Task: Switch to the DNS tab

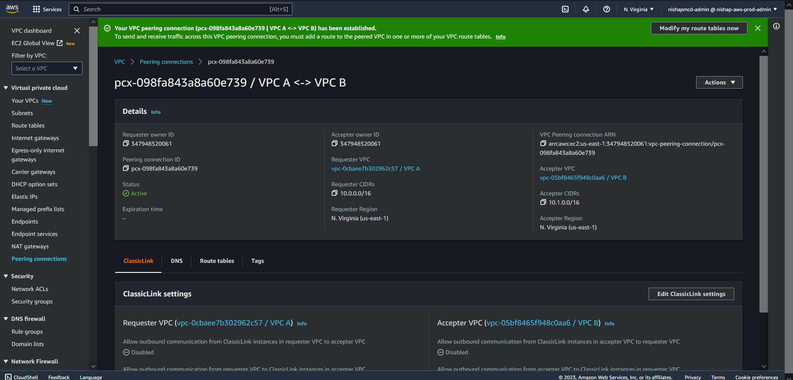Action: click(x=177, y=261)
